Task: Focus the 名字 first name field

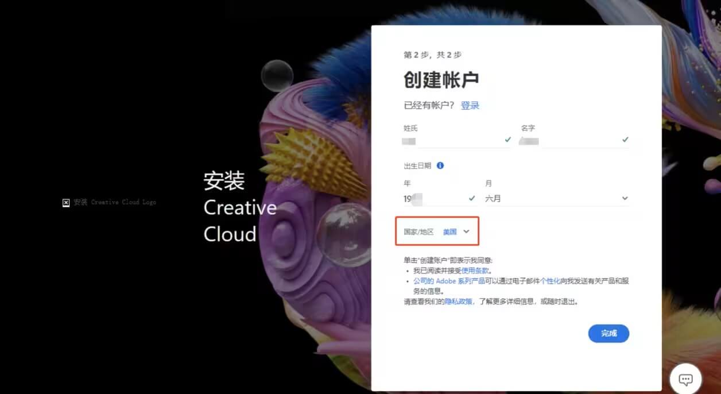Action: pyautogui.click(x=575, y=140)
